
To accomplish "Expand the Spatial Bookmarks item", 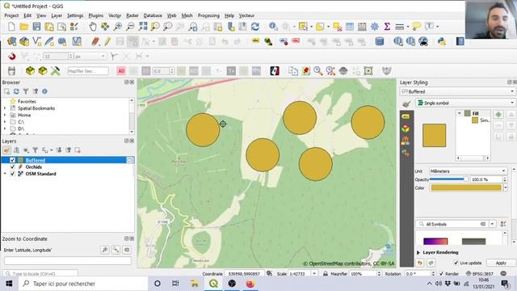I will click(5, 108).
